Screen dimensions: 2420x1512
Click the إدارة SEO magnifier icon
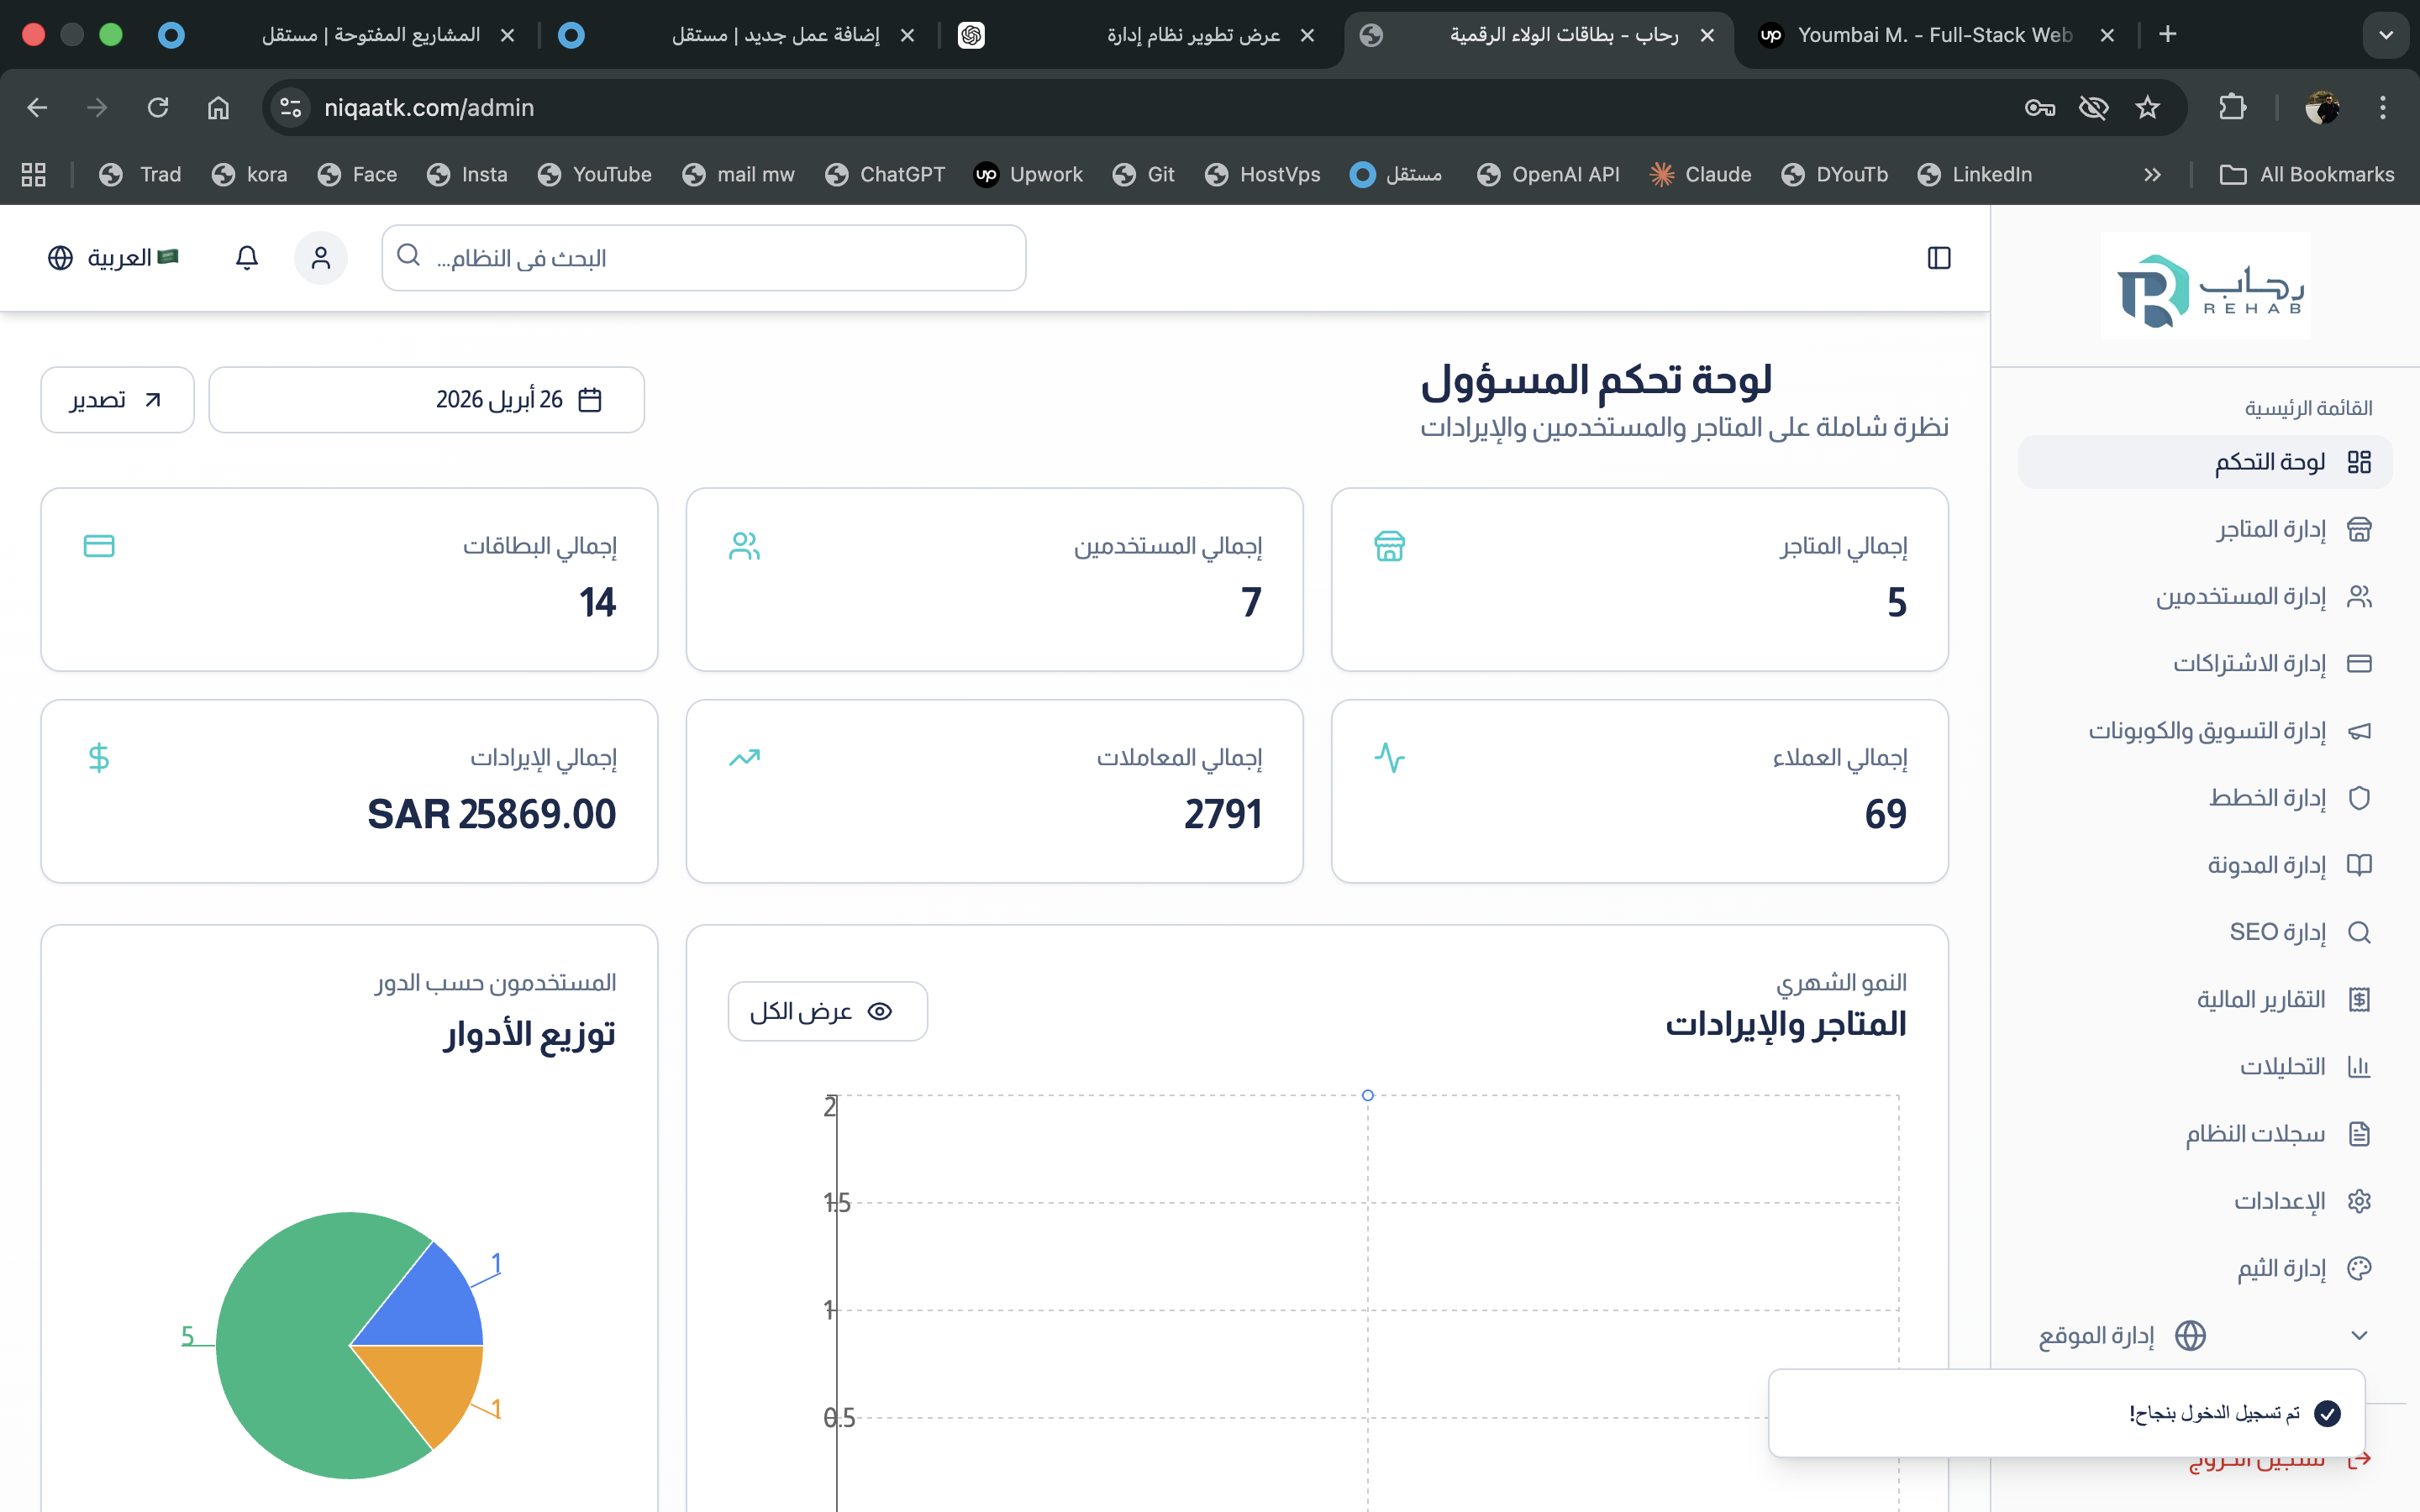pos(2359,932)
